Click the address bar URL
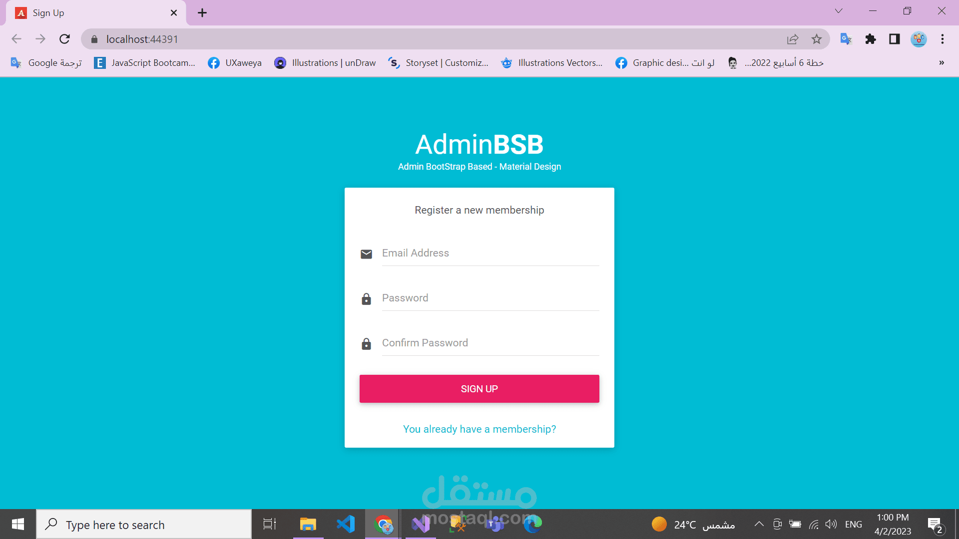Screen dimensions: 959x539 coord(142,39)
